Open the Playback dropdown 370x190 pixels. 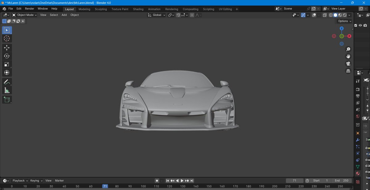pyautogui.click(x=20, y=181)
